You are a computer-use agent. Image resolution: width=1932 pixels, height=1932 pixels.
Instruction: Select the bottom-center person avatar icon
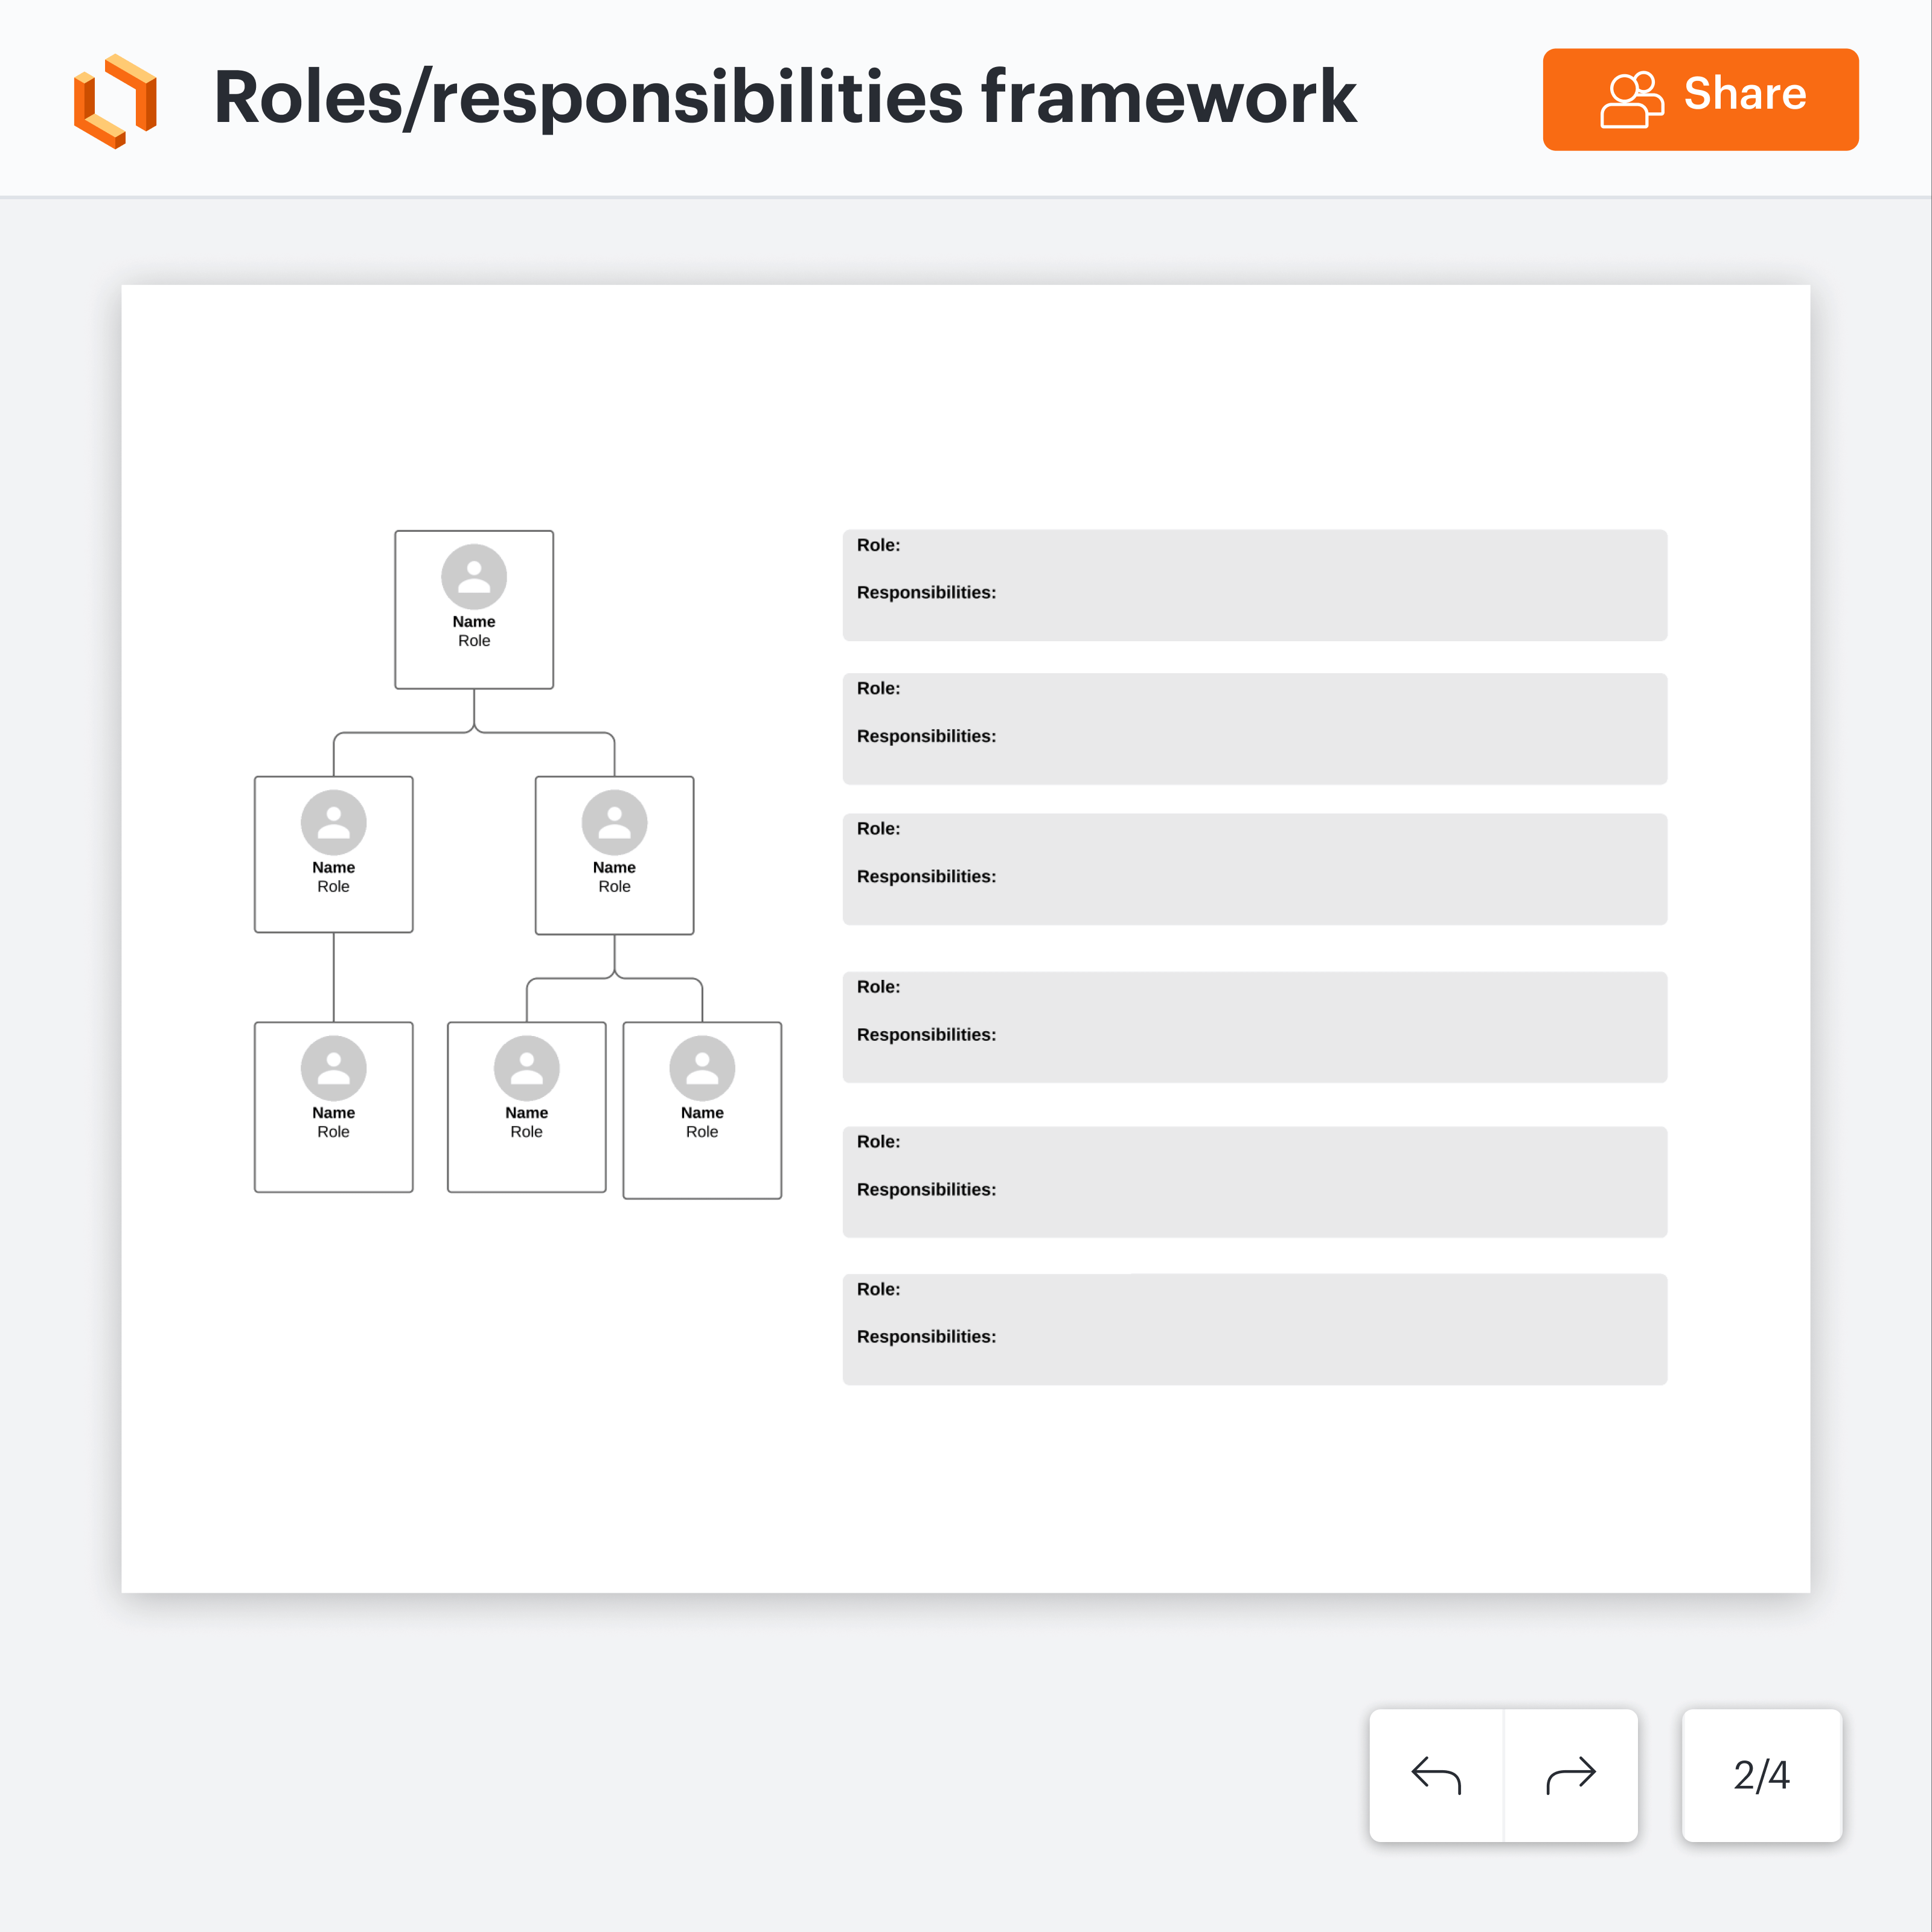(526, 1068)
